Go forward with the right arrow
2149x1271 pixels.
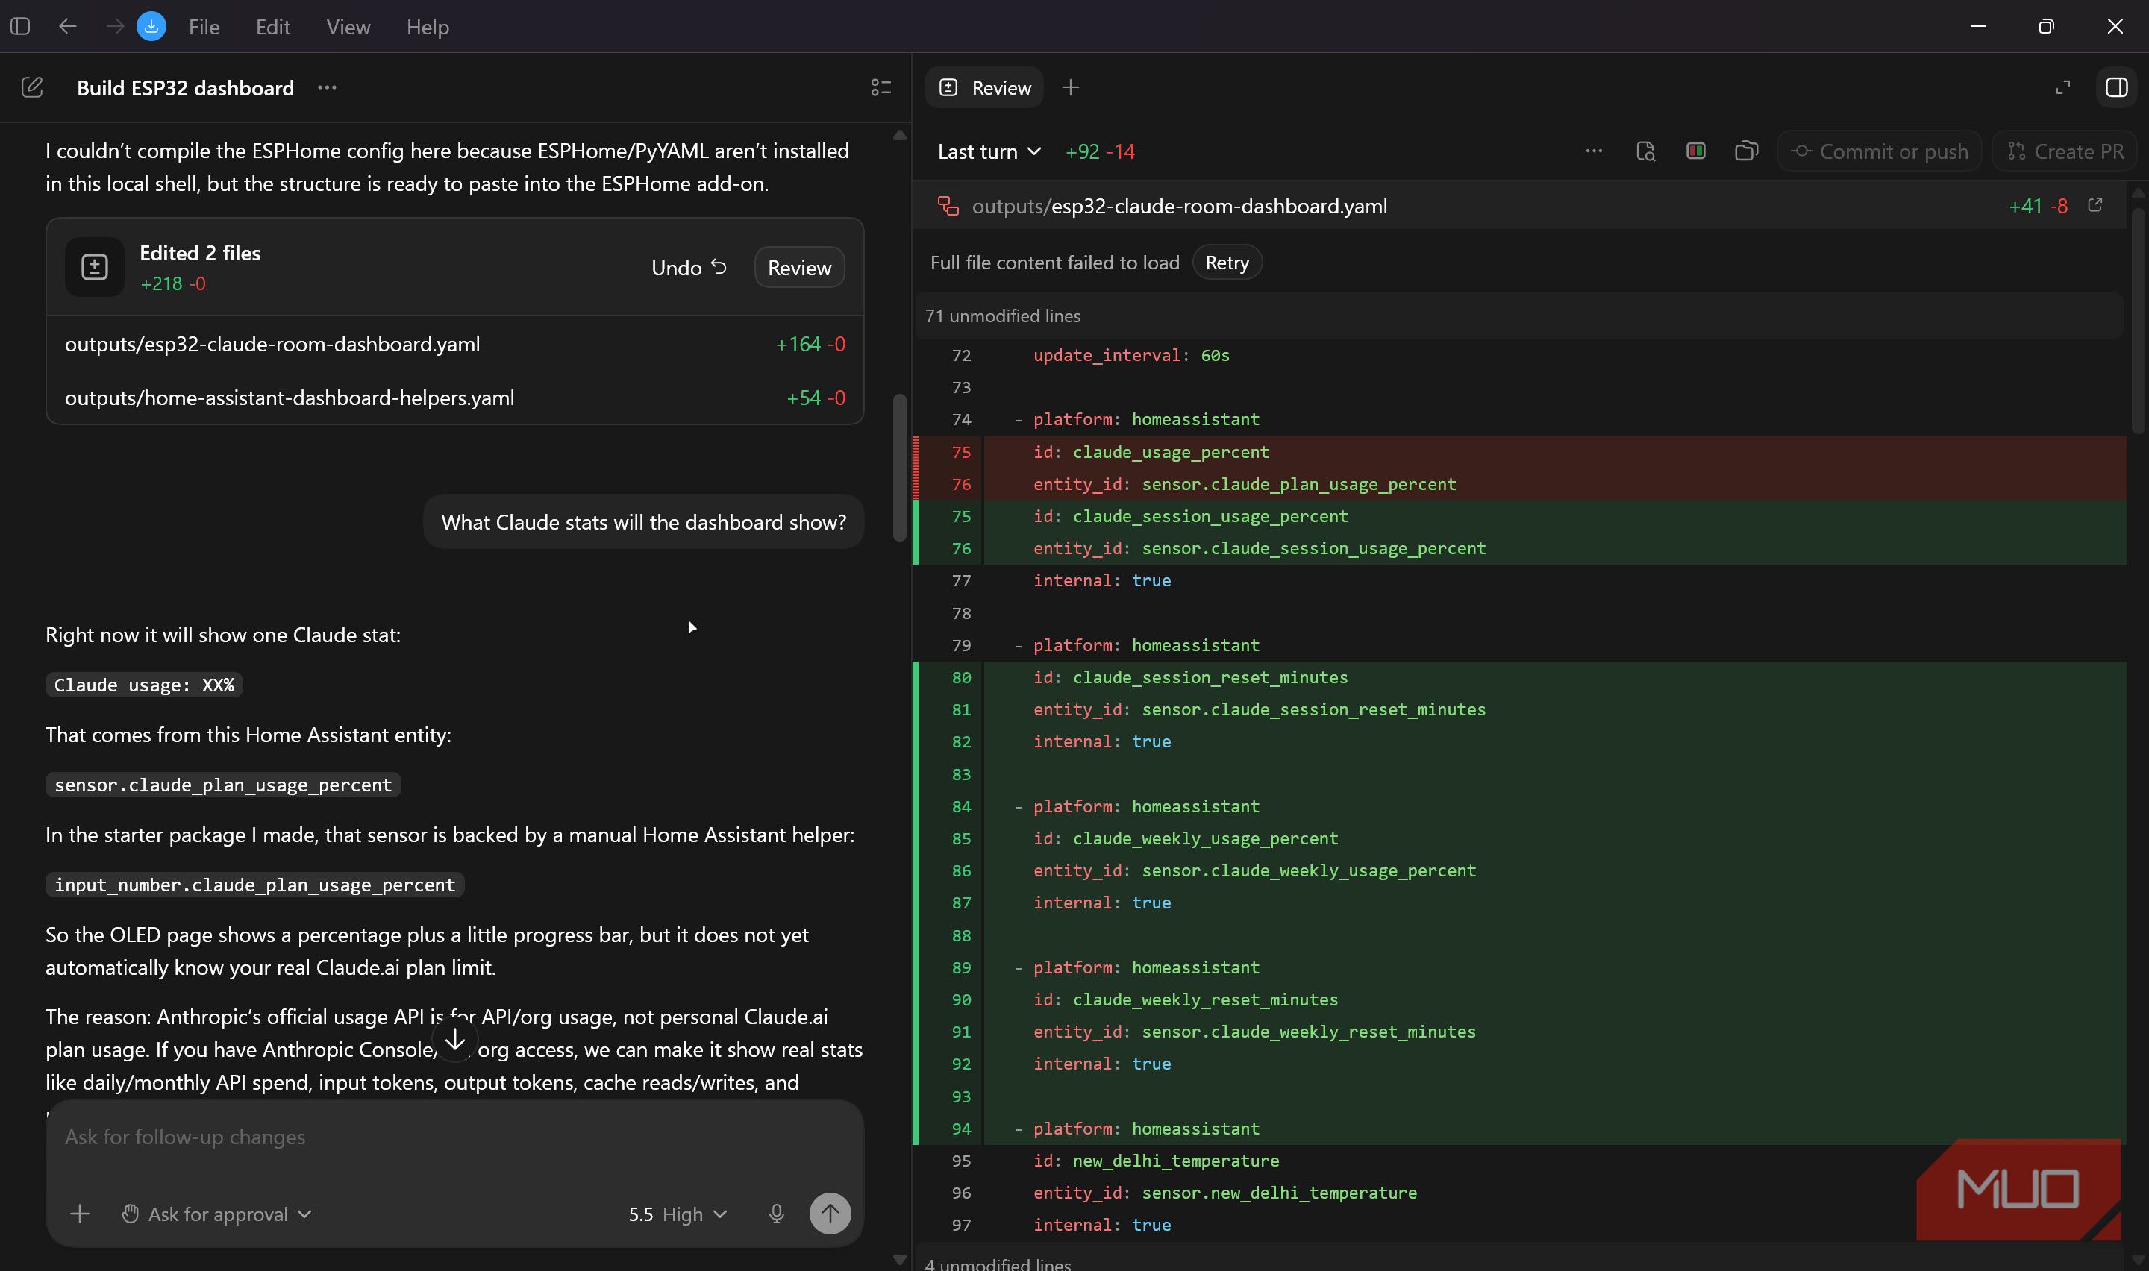click(x=115, y=27)
